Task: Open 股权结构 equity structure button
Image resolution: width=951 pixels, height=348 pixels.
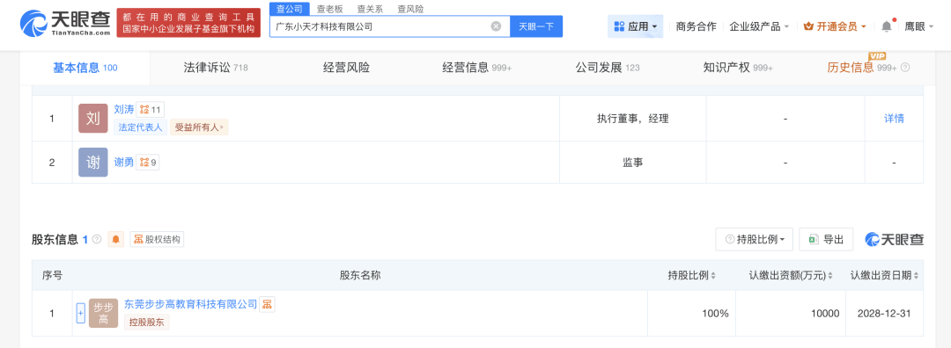Action: coord(157,240)
